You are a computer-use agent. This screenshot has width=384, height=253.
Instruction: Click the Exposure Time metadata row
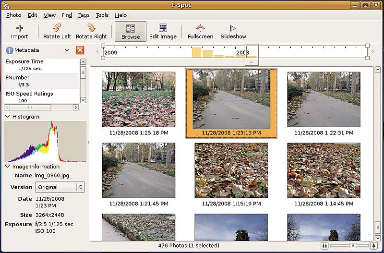[42, 65]
